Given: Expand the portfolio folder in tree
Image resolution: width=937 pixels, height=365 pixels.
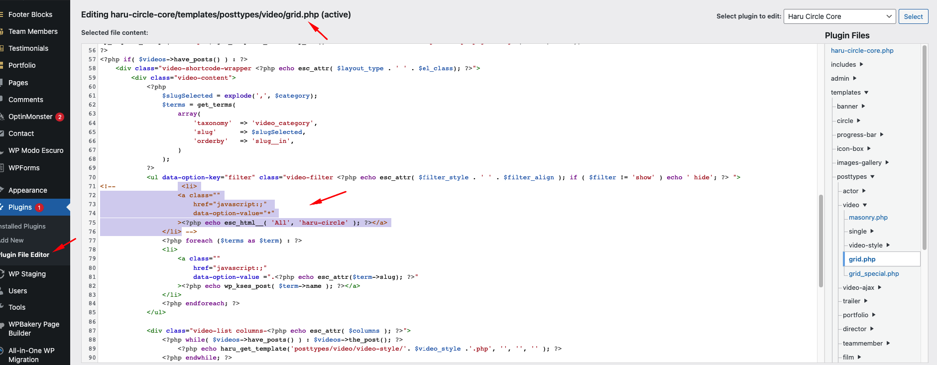Looking at the screenshot, I should [x=859, y=315].
